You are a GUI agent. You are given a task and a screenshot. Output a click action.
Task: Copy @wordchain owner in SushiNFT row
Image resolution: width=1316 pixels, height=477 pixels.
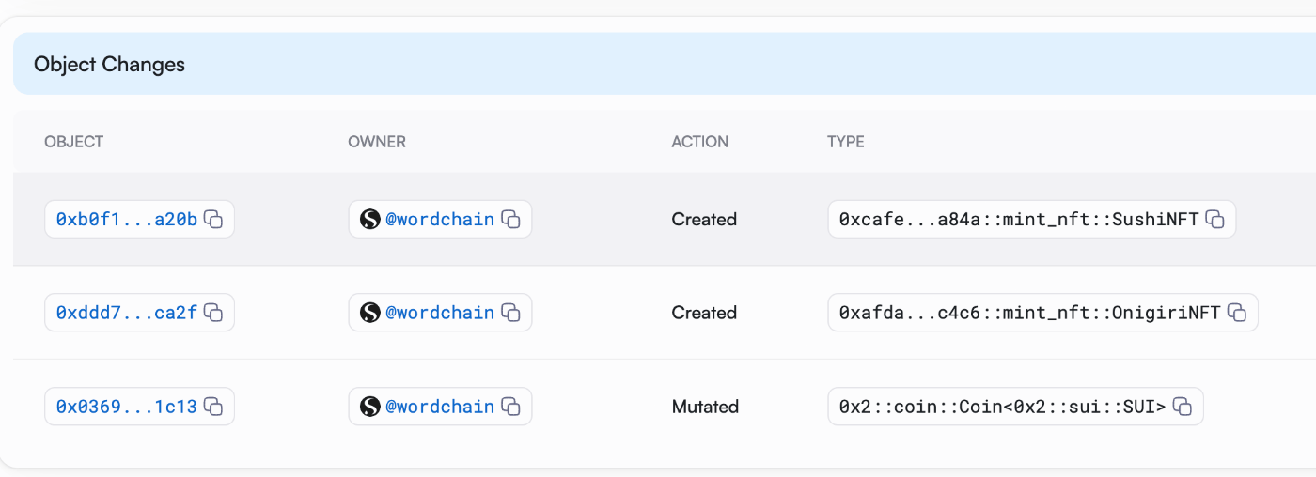[x=510, y=220]
